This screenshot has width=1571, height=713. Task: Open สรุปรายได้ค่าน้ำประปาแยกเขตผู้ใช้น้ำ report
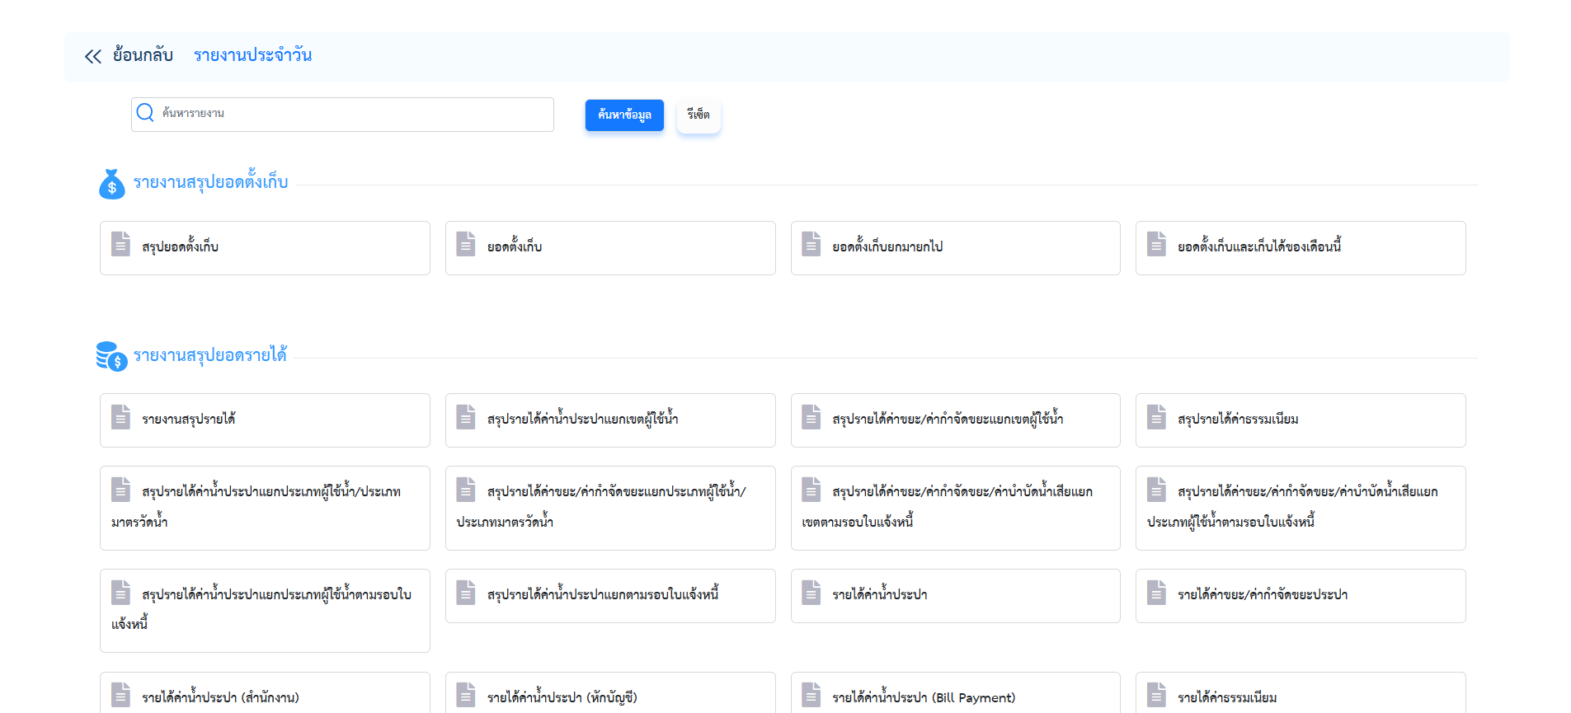pos(610,420)
